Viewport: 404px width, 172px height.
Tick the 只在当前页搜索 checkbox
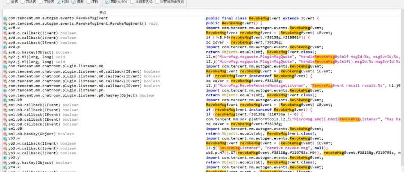pyautogui.click(x=157, y=1)
